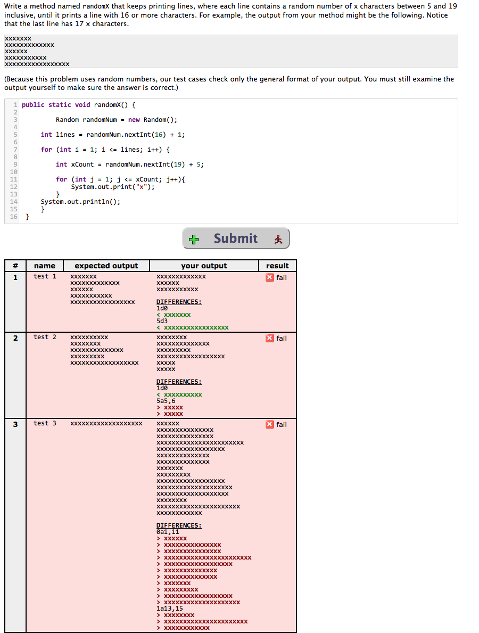Select the 'test 3' name cell
Viewport: 479px width, 633px height.
[45, 423]
